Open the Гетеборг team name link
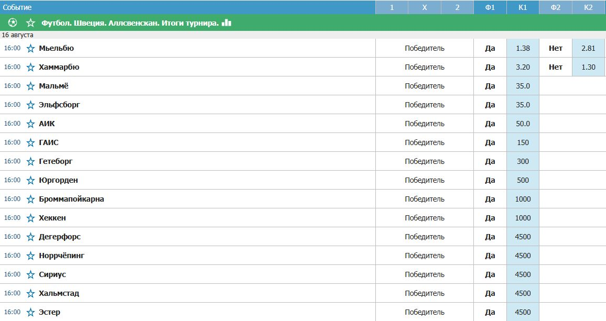Screen dimensions: 606x321 [x=56, y=161]
